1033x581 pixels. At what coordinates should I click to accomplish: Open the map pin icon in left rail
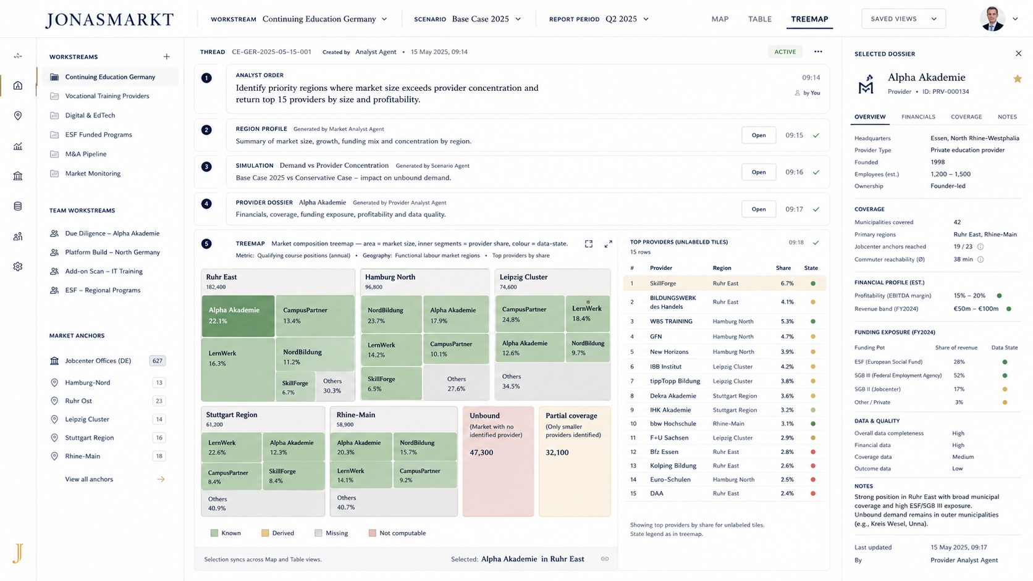[x=18, y=115]
